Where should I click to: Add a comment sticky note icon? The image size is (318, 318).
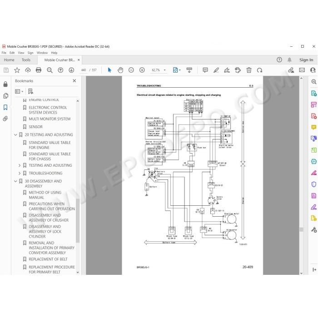tap(205, 70)
